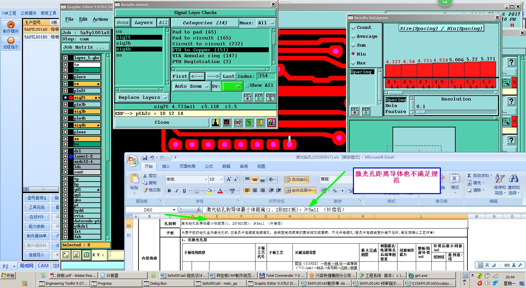Click the align text left icon

[x=247, y=190]
